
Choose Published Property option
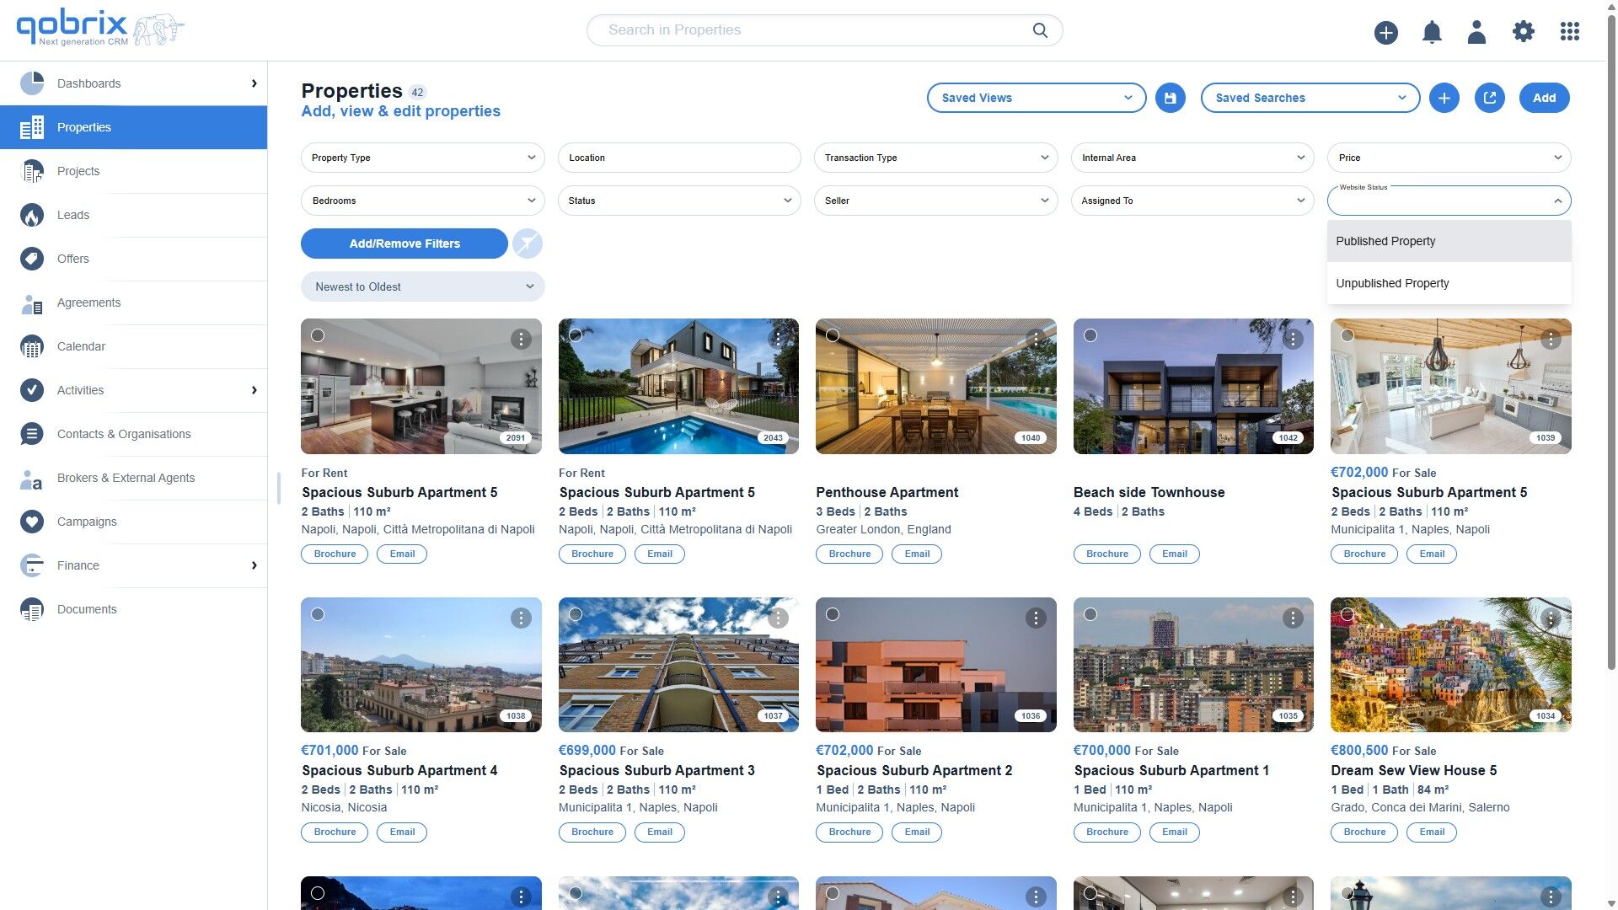tap(1449, 241)
